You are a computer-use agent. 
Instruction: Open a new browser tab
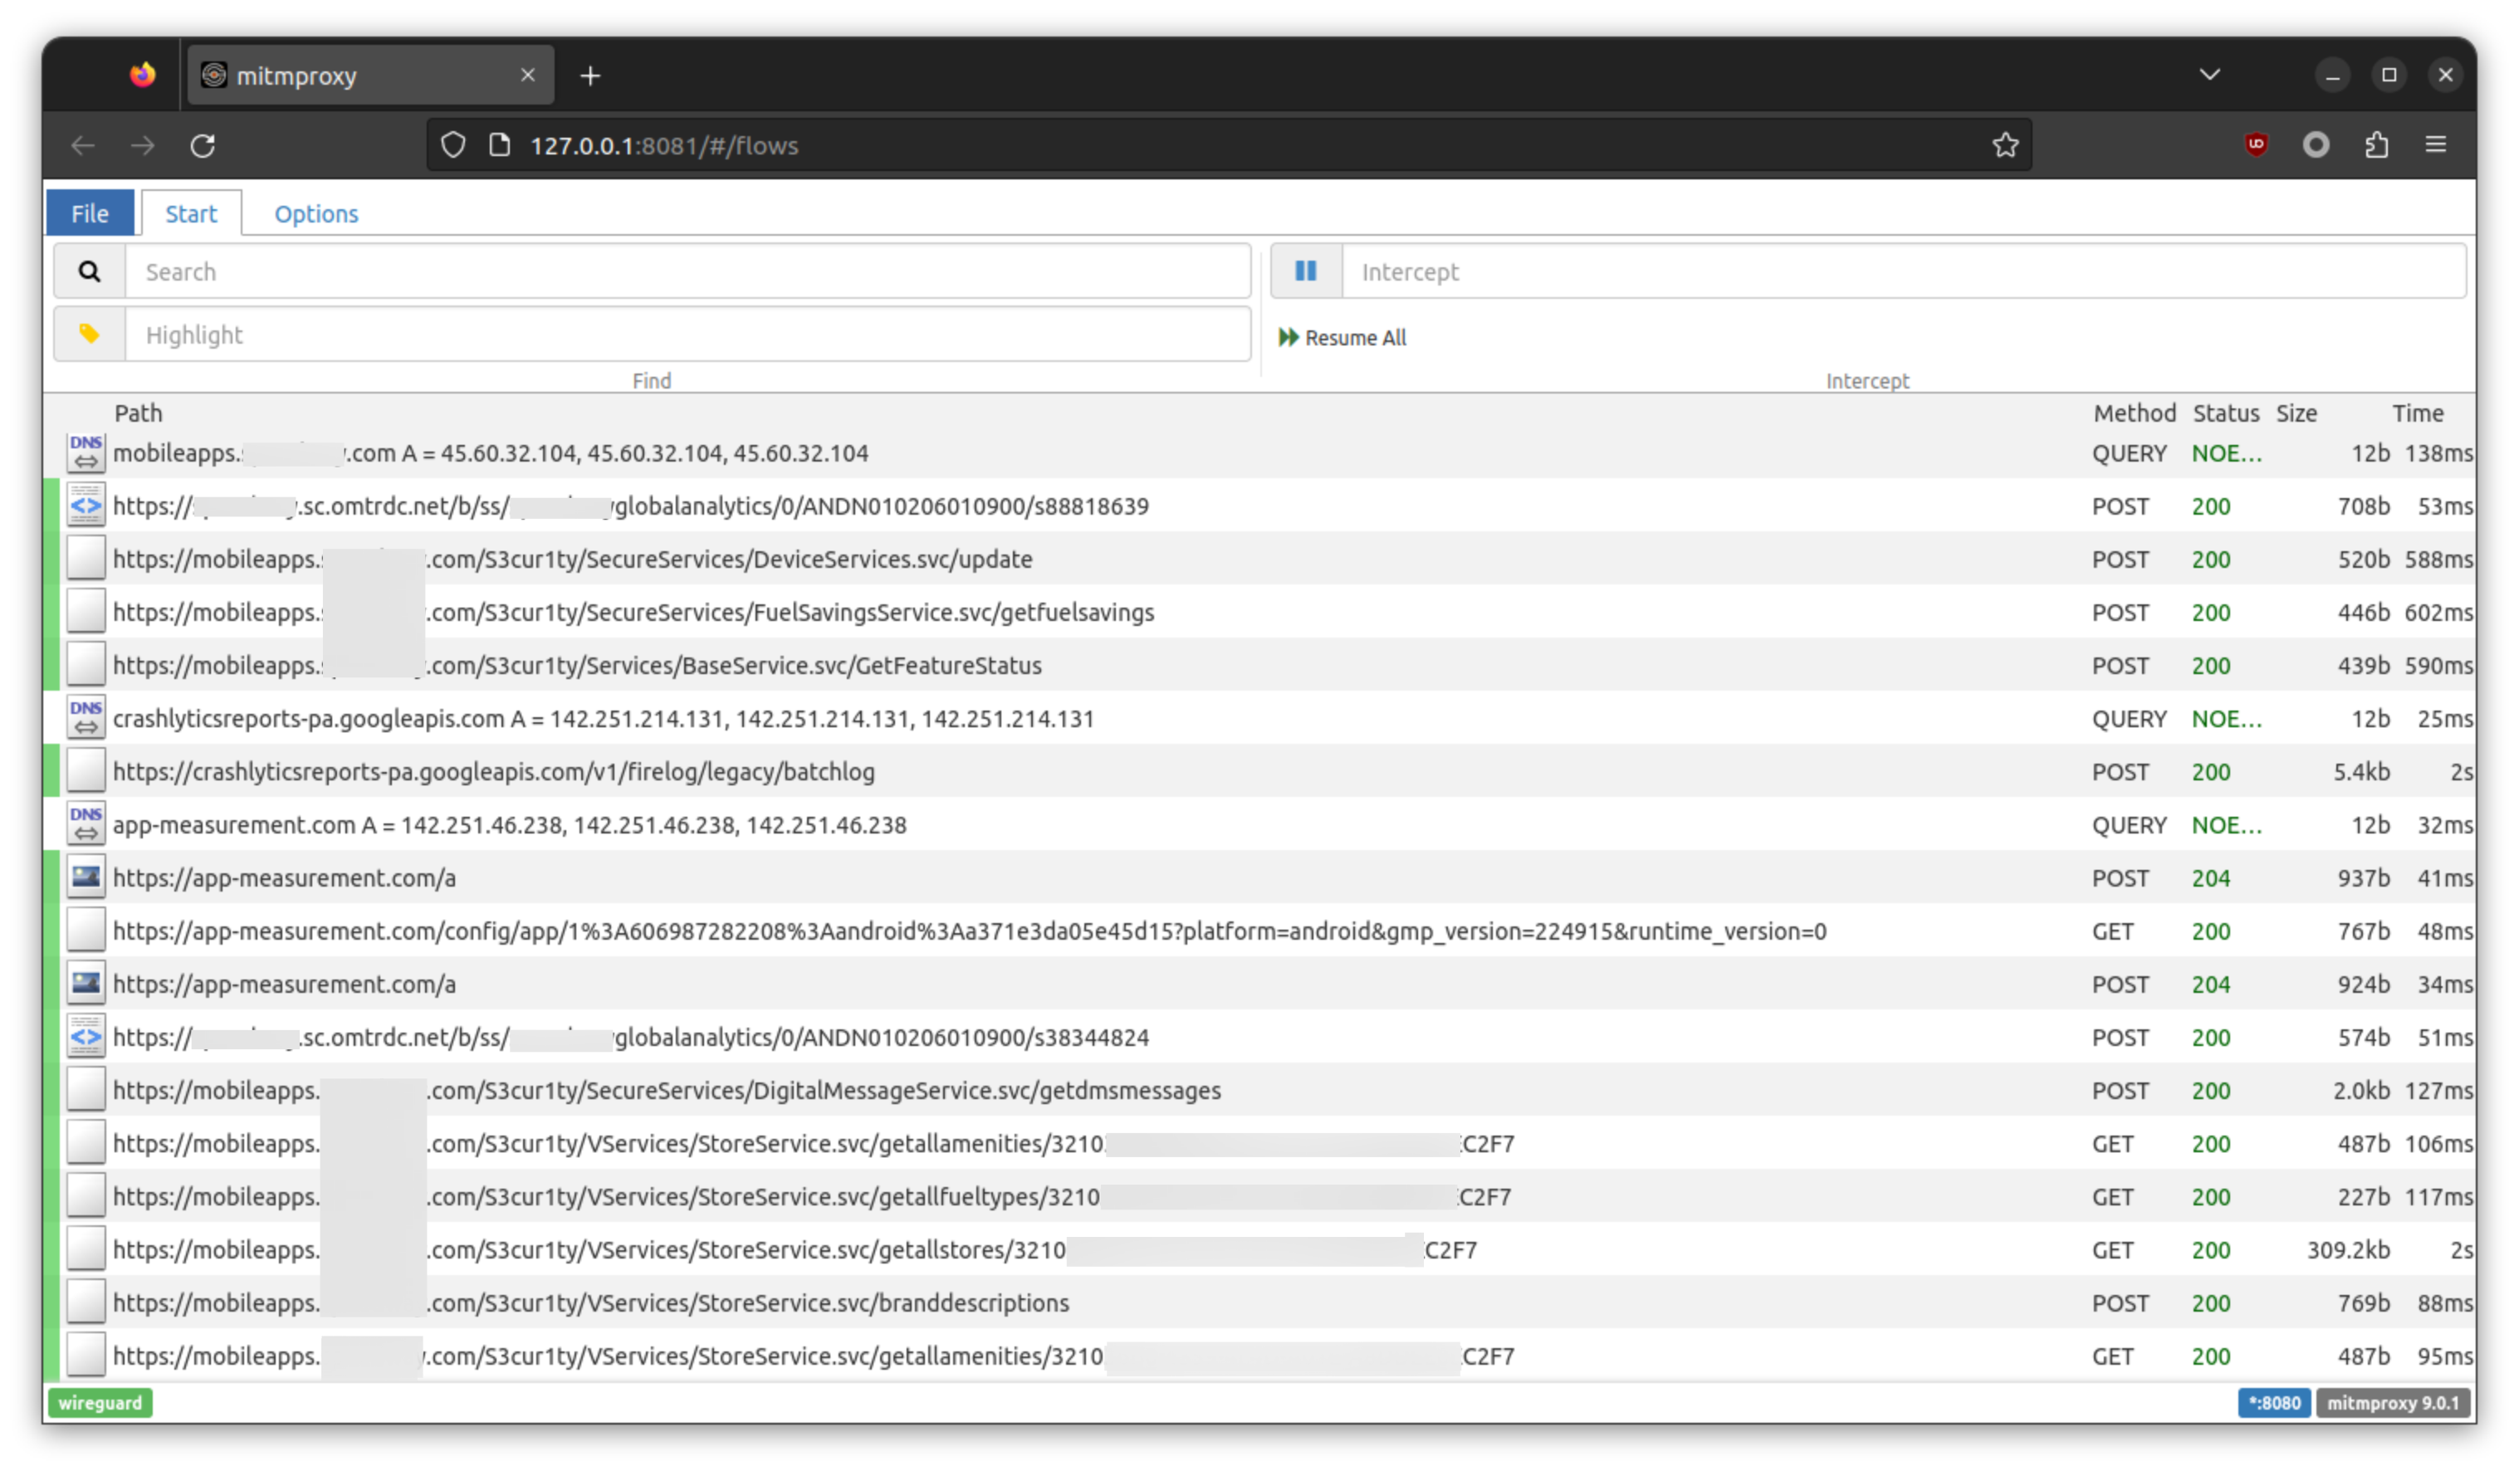(589, 76)
